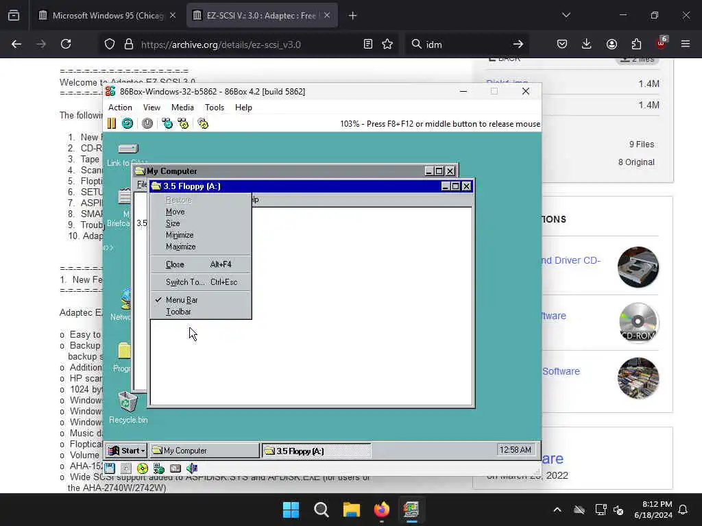Image resolution: width=702 pixels, height=526 pixels.
Task: Toggle the Toolbar menu option
Action: 201,312
